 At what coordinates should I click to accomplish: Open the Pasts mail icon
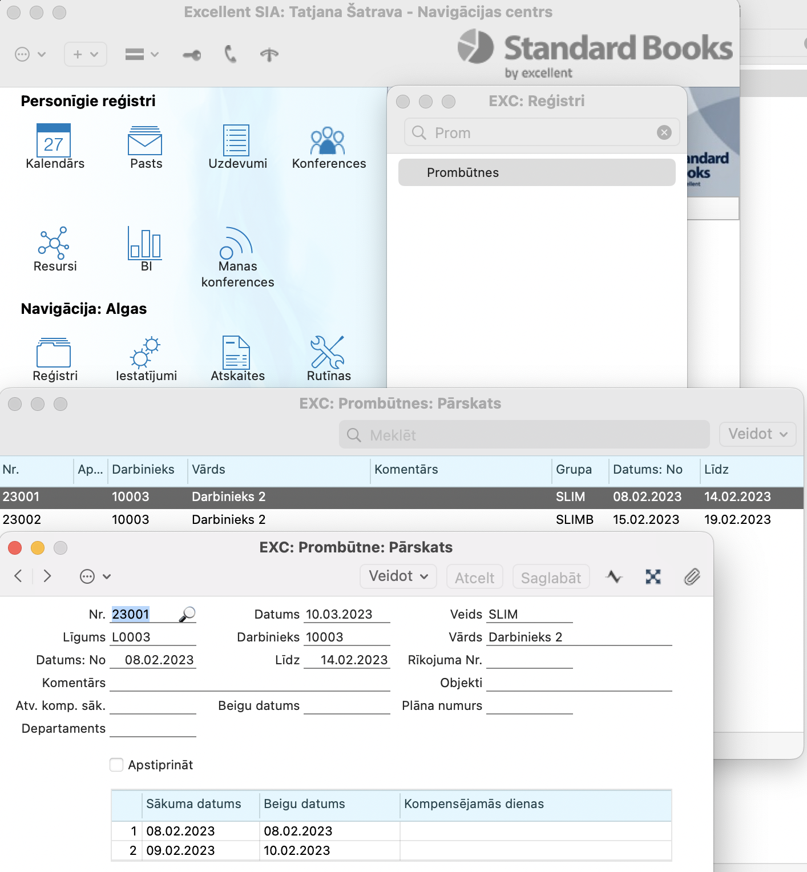pyautogui.click(x=145, y=140)
